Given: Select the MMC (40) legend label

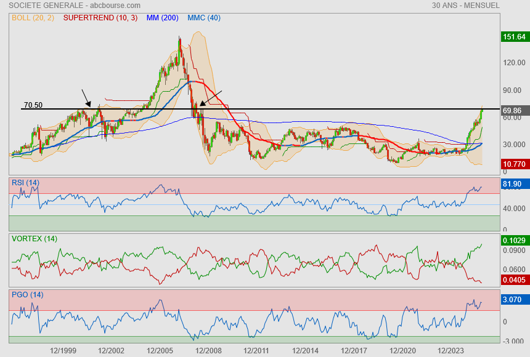Looking at the screenshot, I should [x=204, y=18].
